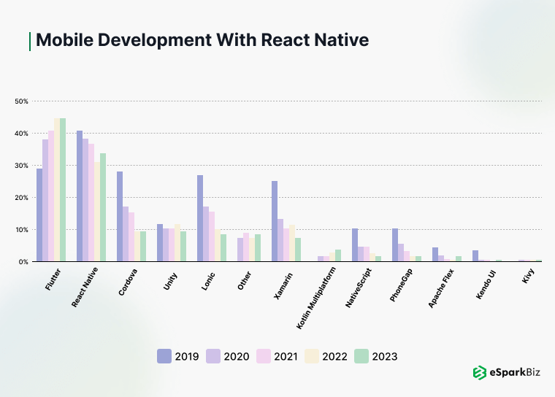Click the chart title 'Mobile Development With React Native'
The height and width of the screenshot is (397, 555).
(x=202, y=39)
